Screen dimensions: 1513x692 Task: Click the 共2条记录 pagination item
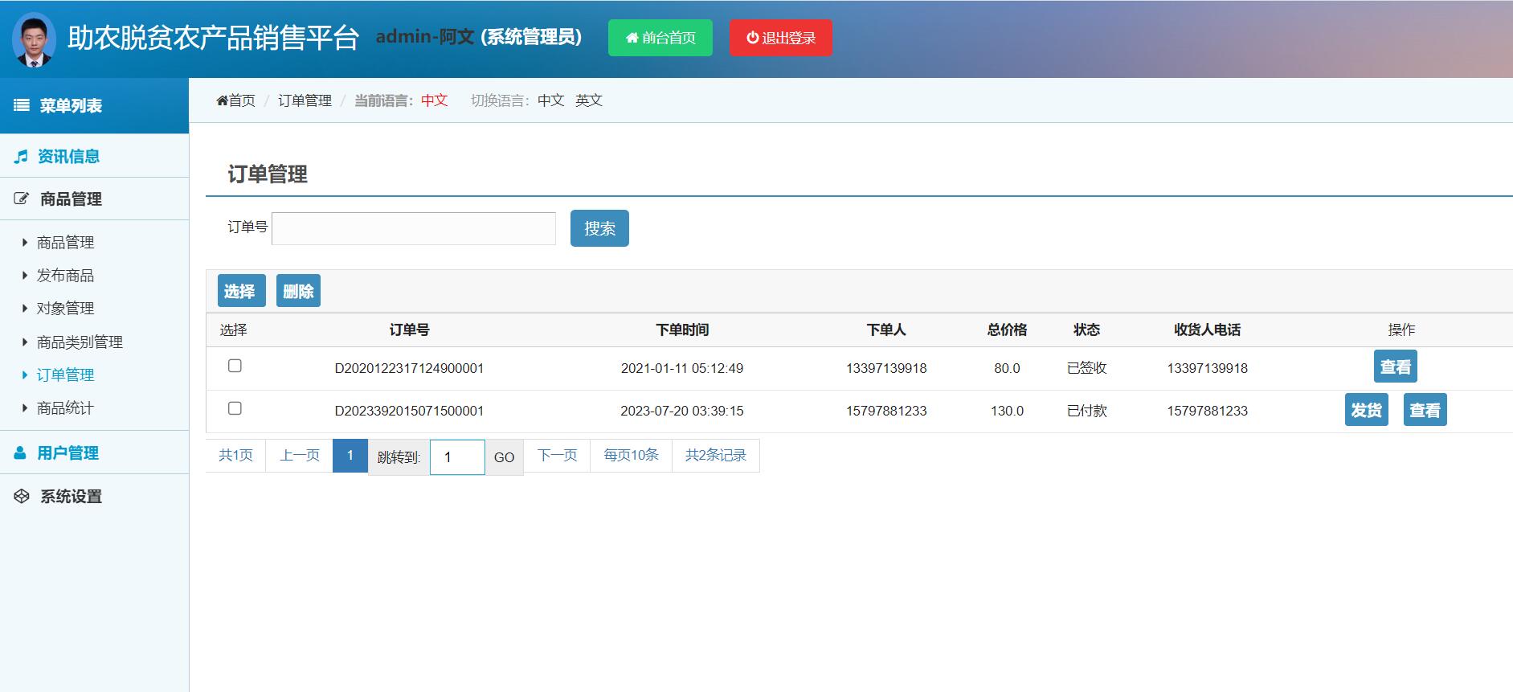click(x=715, y=456)
